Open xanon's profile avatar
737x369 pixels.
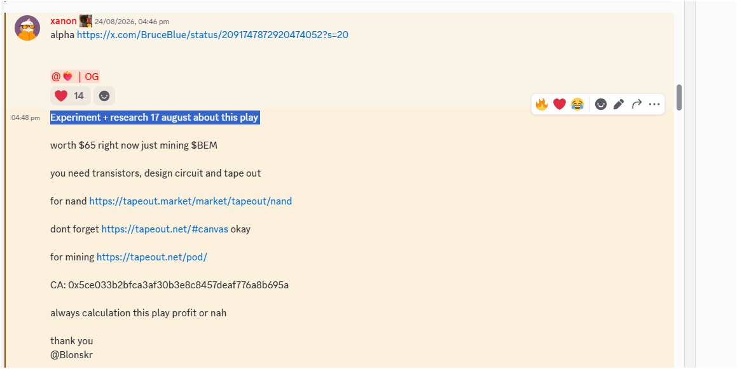click(x=27, y=28)
